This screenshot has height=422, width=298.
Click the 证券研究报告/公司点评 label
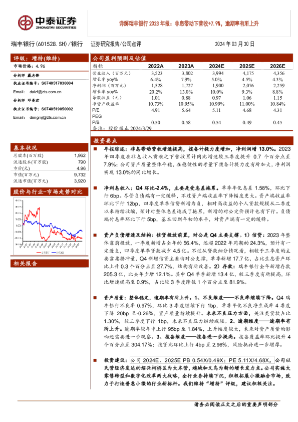(x=116, y=44)
